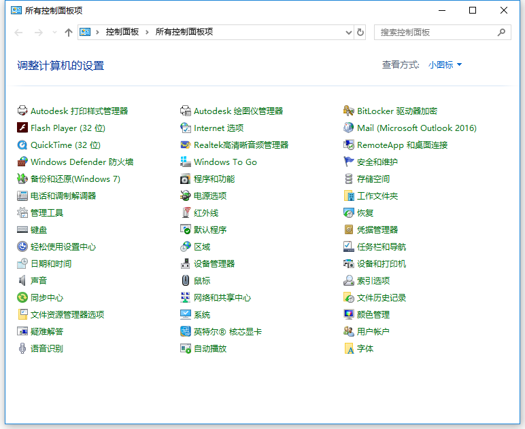
Task: Go forward with the forward arrow
Action: (39, 33)
